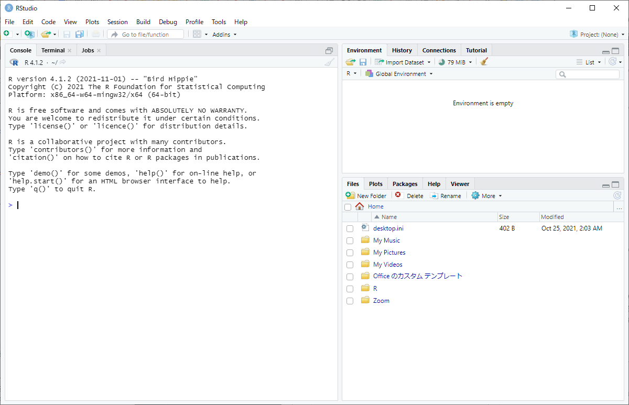Open the Addins dropdown
This screenshot has height=405, width=629.
tap(224, 34)
